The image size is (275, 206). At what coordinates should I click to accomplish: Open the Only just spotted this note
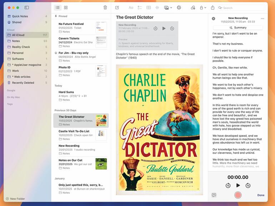point(81,189)
